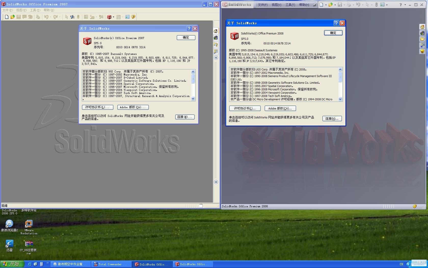Select the 迅雷 desktop shortcut icon
Viewport: 428px width, 268px height.
click(9, 246)
